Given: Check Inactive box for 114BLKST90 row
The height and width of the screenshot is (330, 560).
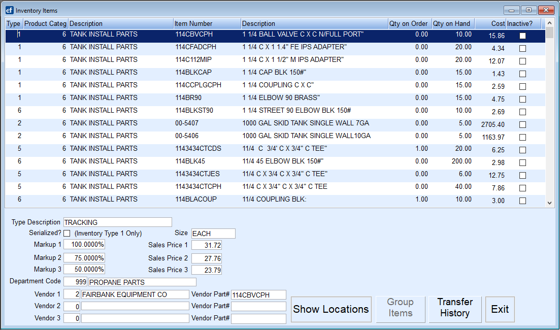Looking at the screenshot, I should pyautogui.click(x=522, y=112).
